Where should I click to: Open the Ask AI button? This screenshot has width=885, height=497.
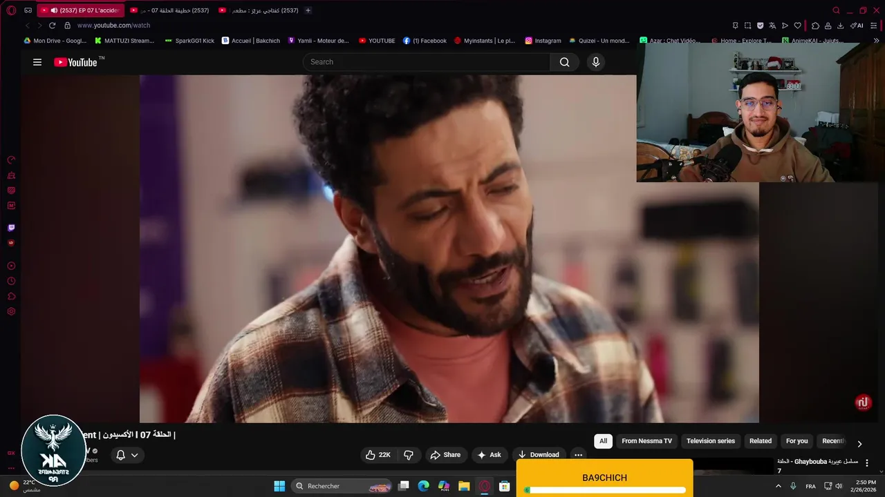(x=489, y=455)
